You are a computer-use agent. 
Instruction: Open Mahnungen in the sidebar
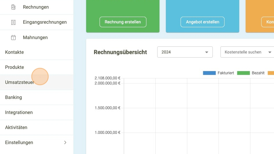pos(37,37)
